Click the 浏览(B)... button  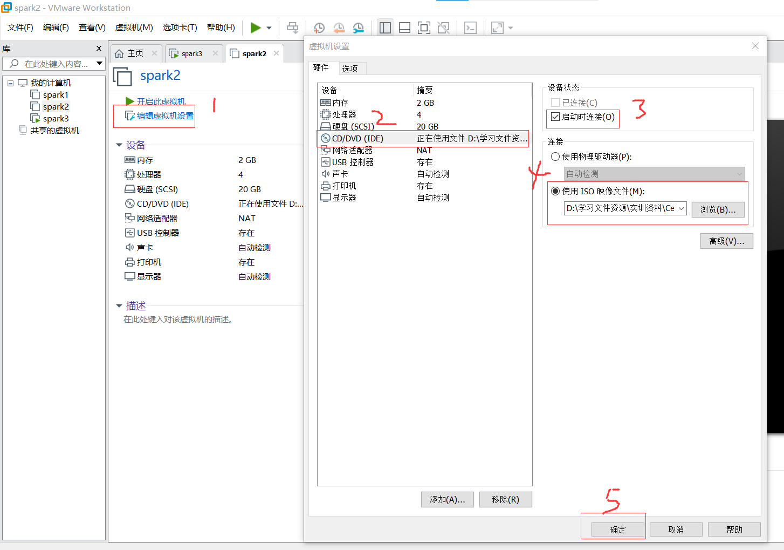pyautogui.click(x=718, y=209)
